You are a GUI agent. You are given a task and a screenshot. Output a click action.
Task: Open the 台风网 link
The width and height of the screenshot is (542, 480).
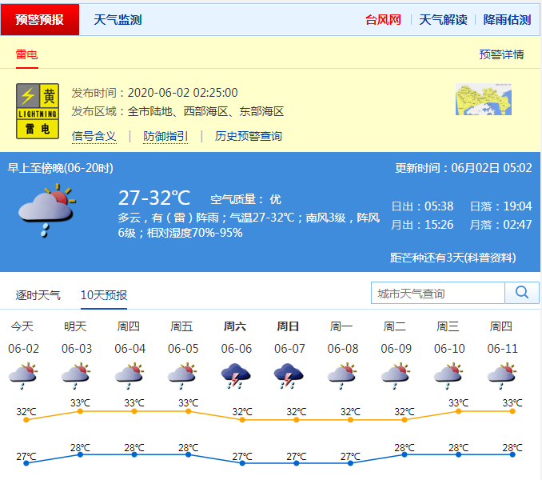(383, 20)
